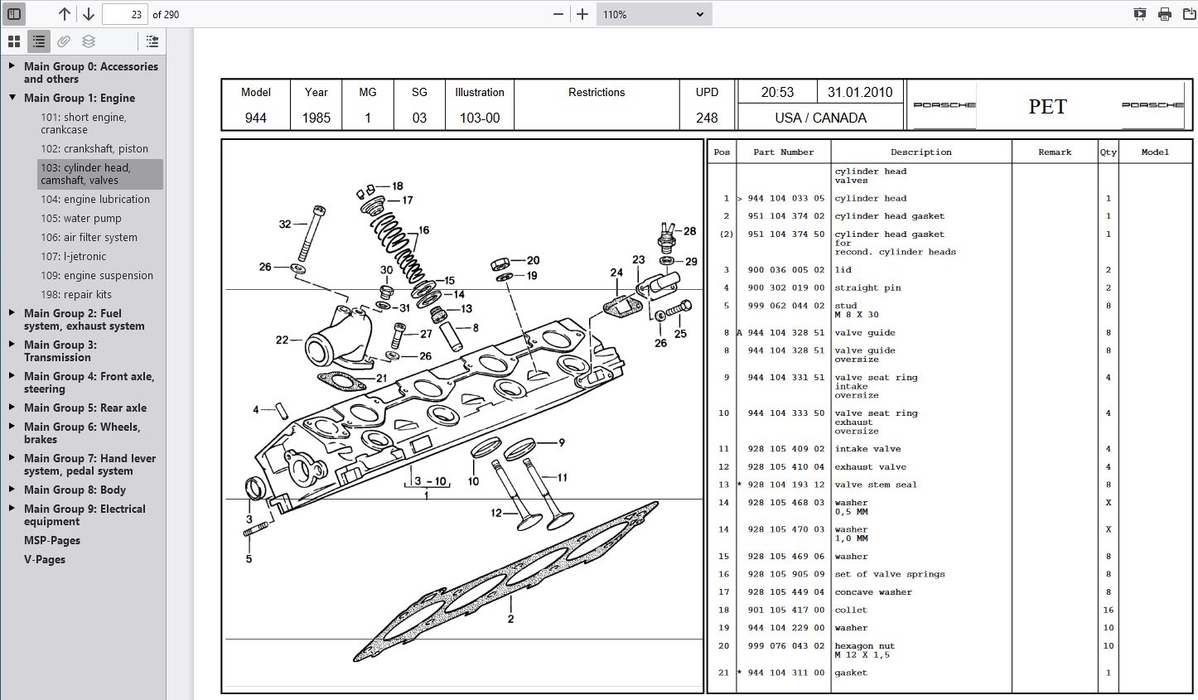The image size is (1198, 700).
Task: Switch to presentation mode
Action: click(x=1140, y=14)
